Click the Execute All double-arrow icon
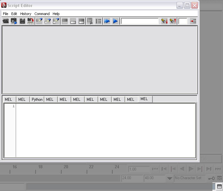 [107, 21]
